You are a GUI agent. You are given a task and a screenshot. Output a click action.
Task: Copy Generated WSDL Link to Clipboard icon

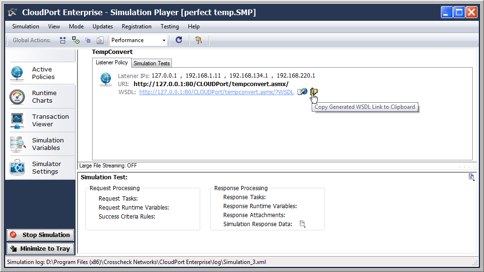[x=314, y=91]
